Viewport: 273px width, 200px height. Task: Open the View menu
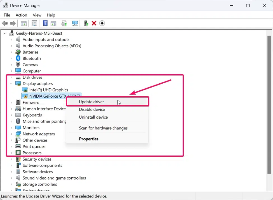pyautogui.click(x=37, y=15)
